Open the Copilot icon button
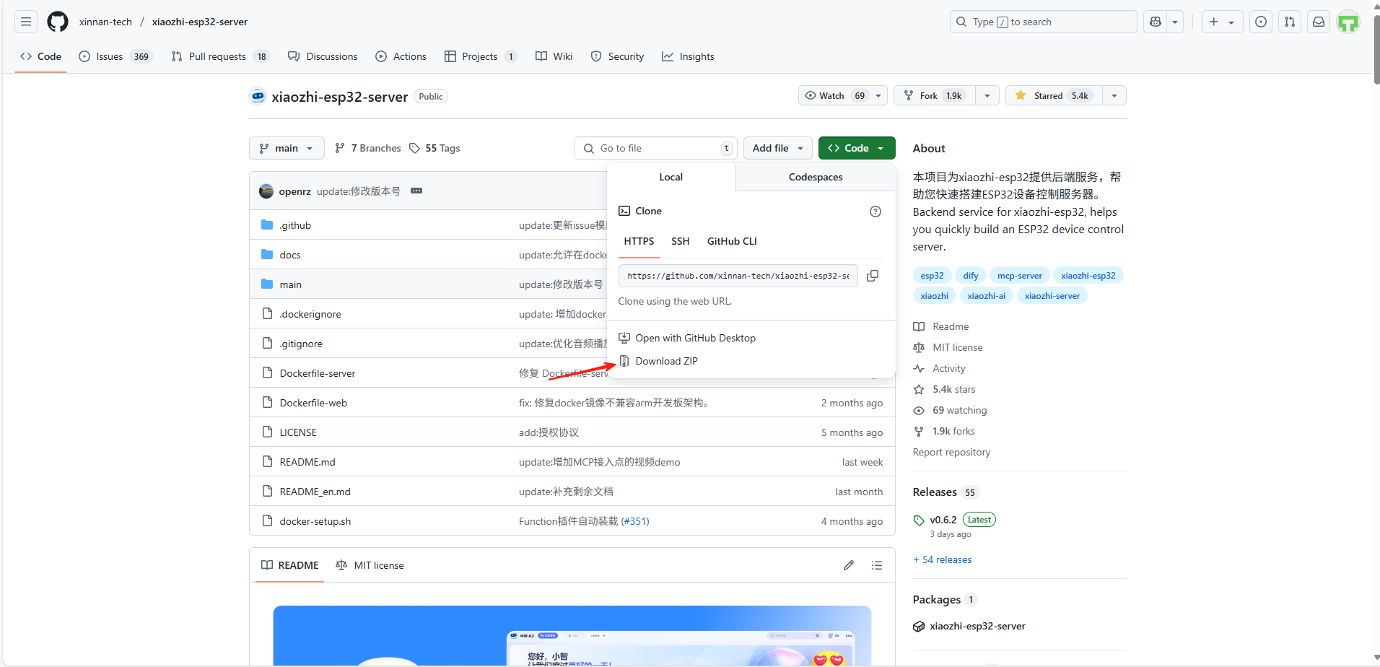 [1156, 22]
